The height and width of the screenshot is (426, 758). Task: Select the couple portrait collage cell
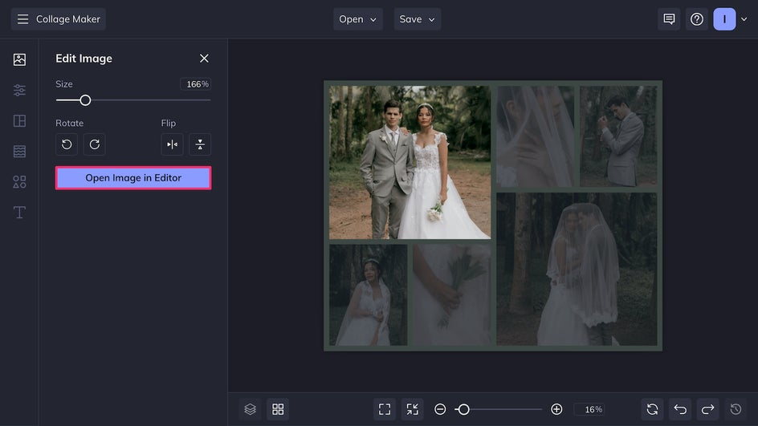(x=410, y=162)
